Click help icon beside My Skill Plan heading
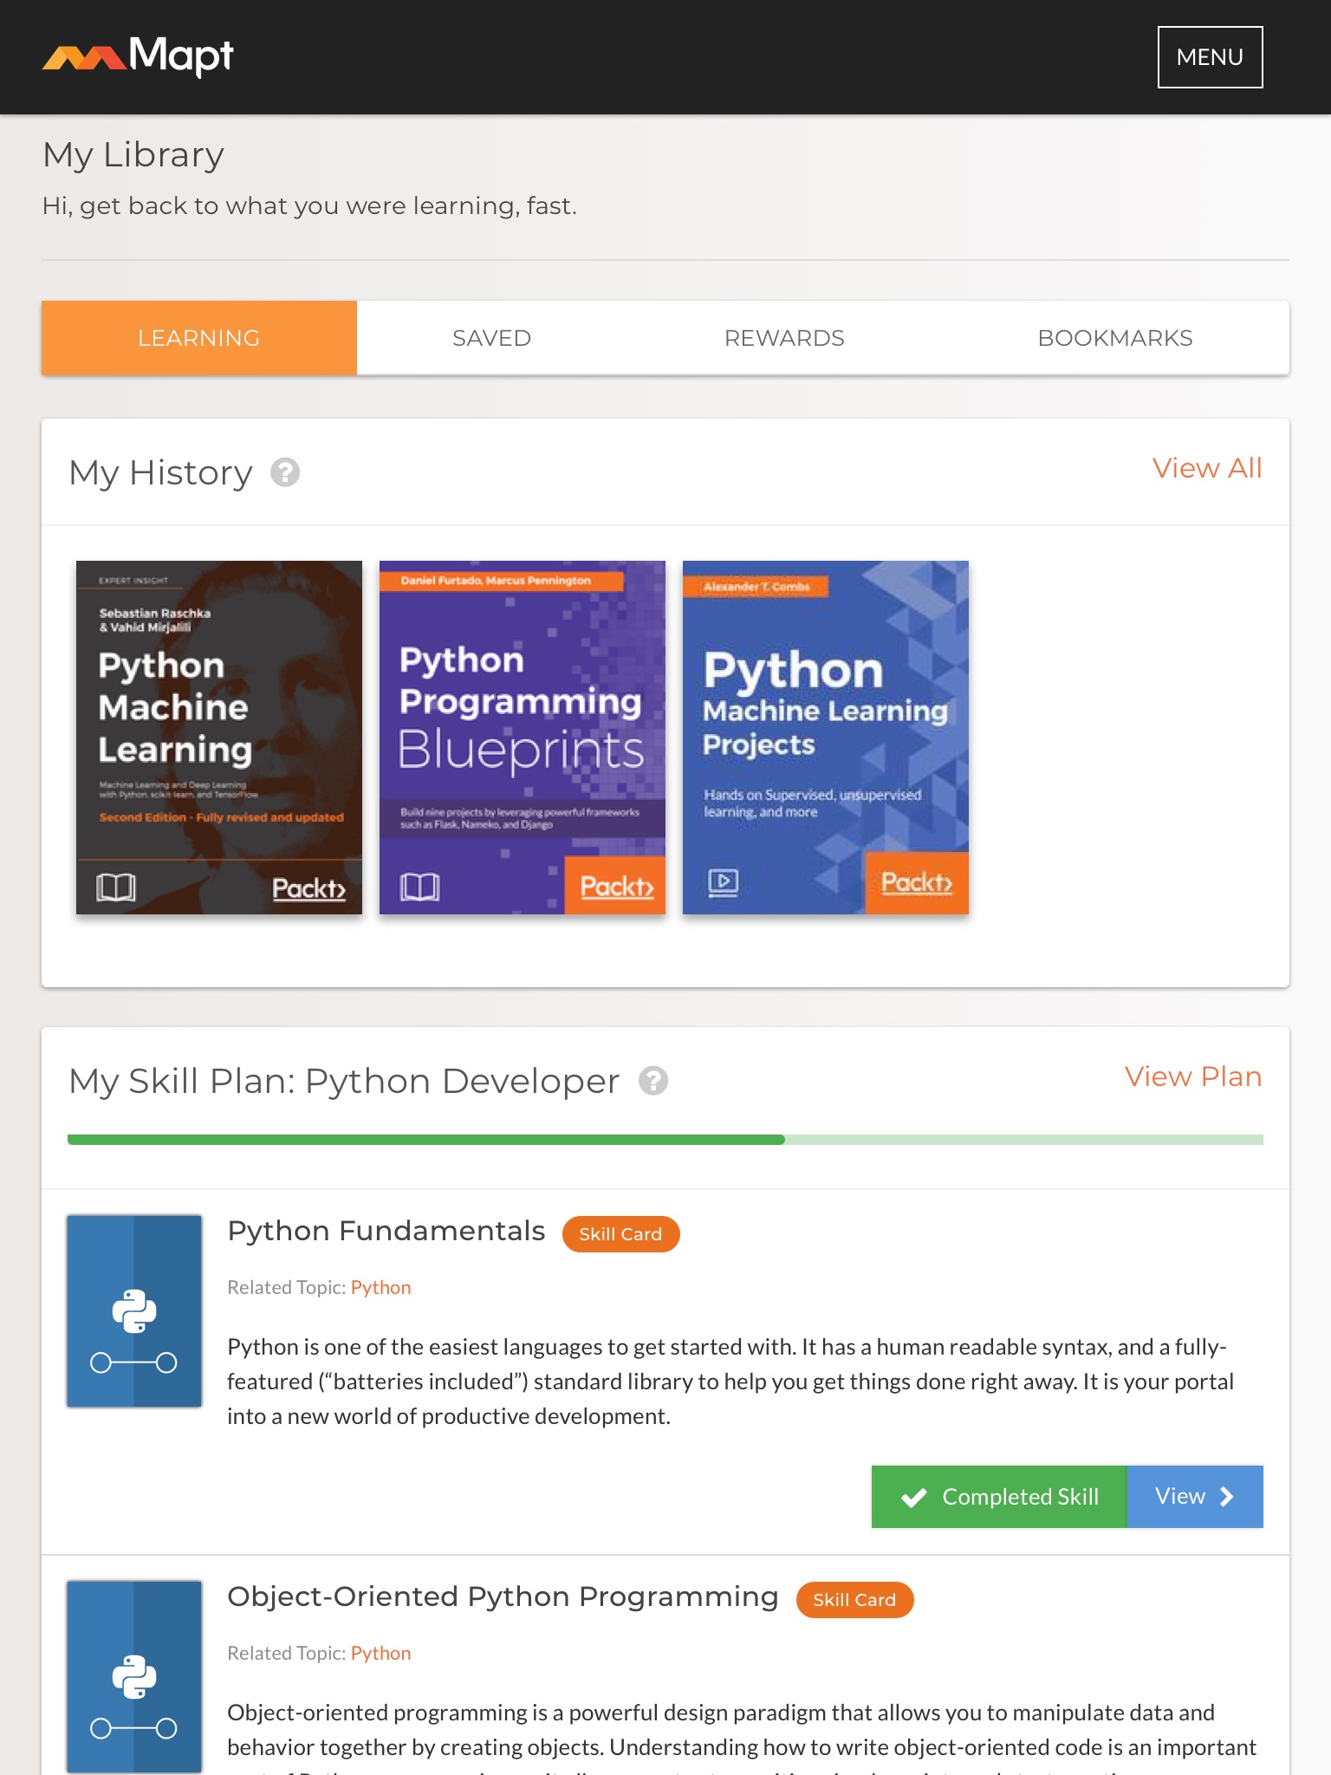 (x=653, y=1081)
